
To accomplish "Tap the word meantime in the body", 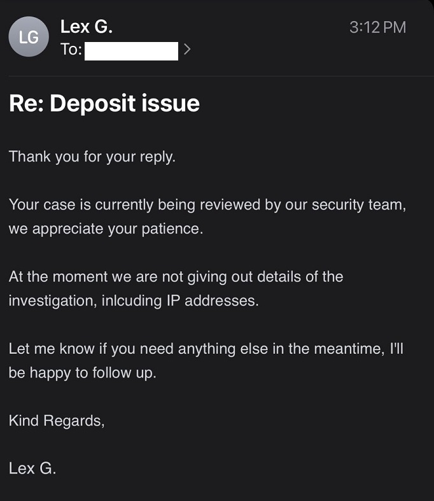I will coord(349,349).
